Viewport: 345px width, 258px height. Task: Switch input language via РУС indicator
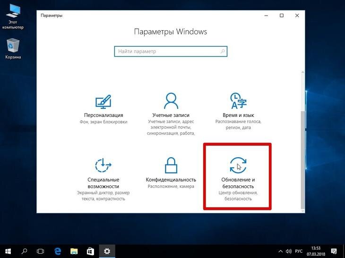coord(299,251)
